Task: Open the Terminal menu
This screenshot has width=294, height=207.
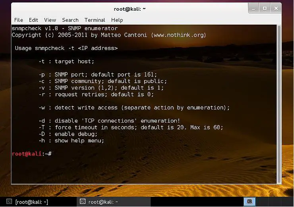Action: [95, 20]
